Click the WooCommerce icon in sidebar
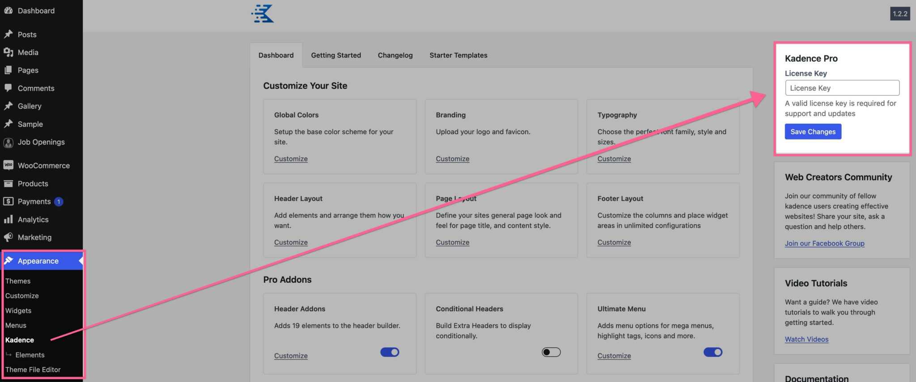The height and width of the screenshot is (382, 916). click(x=8, y=165)
